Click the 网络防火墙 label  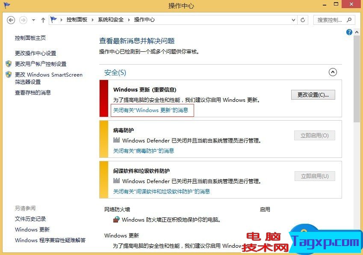(x=117, y=210)
